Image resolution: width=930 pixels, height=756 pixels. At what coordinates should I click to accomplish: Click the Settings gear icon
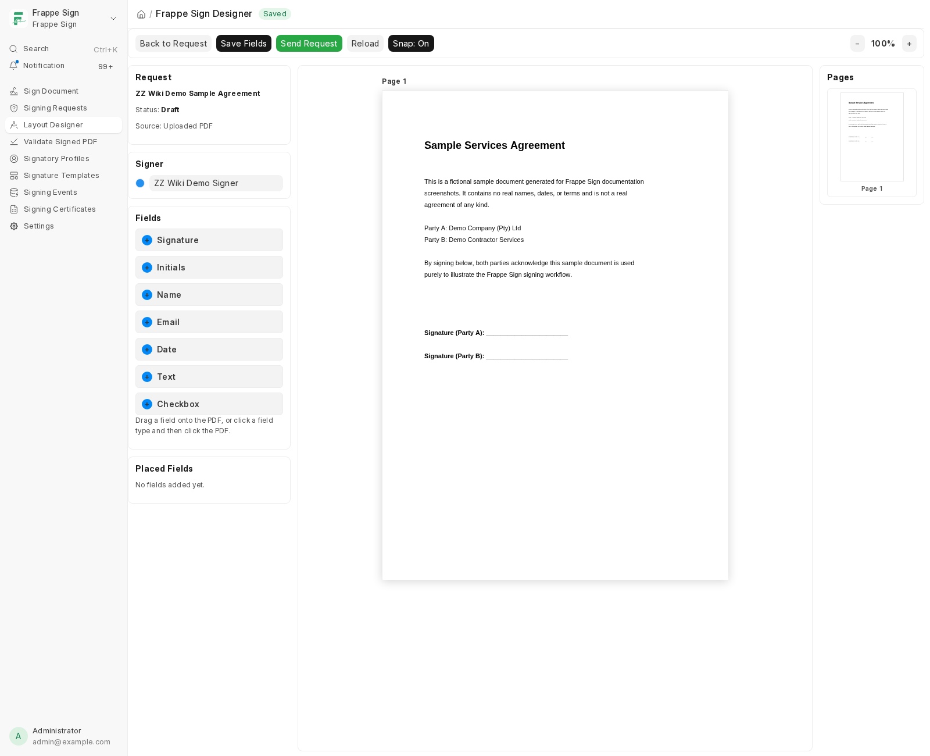(x=14, y=226)
